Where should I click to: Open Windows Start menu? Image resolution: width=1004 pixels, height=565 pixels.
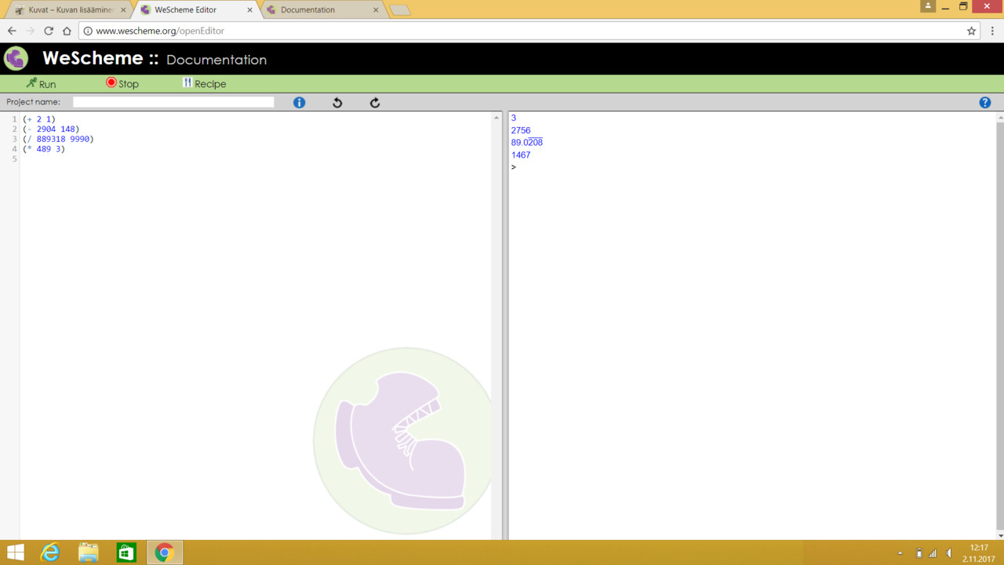(15, 552)
